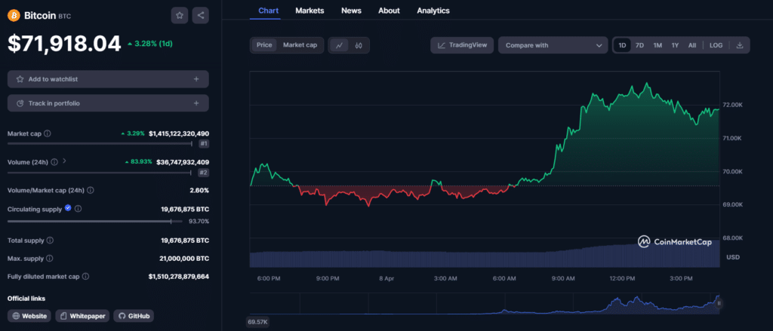The height and width of the screenshot is (331, 773).
Task: Open the Whitepaper link
Action: pyautogui.click(x=82, y=316)
